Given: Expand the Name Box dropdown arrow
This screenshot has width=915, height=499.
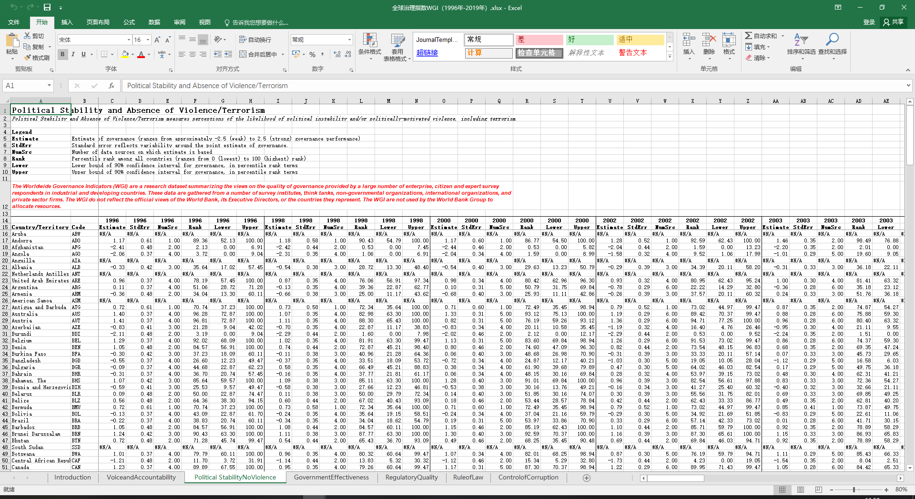Looking at the screenshot, I should 49,86.
